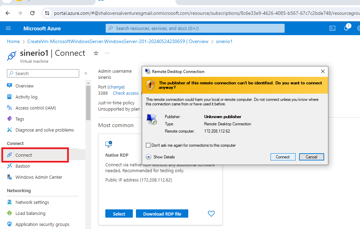Image resolution: width=360 pixels, height=229 pixels.
Task: Open Application security groups menu item
Action: 43,224
